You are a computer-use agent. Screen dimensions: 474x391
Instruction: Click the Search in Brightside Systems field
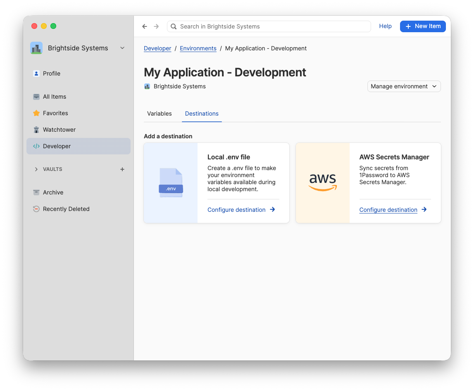(269, 26)
